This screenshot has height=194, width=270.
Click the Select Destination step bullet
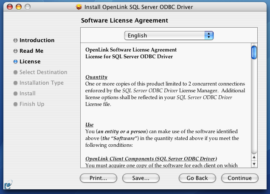(16, 72)
